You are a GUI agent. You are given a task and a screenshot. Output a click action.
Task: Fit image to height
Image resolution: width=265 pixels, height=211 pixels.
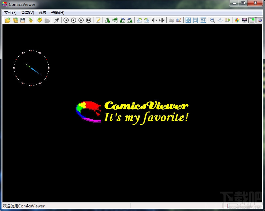(203, 20)
